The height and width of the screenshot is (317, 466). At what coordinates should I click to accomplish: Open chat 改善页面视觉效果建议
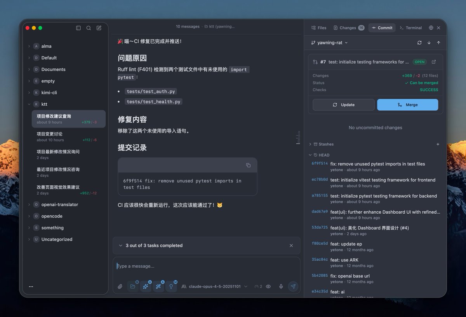coord(69,190)
